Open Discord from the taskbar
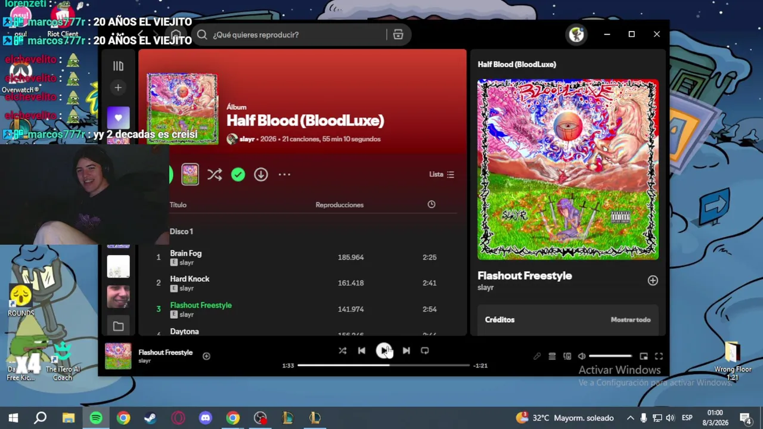Screen dimensions: 763x429 coord(206,418)
